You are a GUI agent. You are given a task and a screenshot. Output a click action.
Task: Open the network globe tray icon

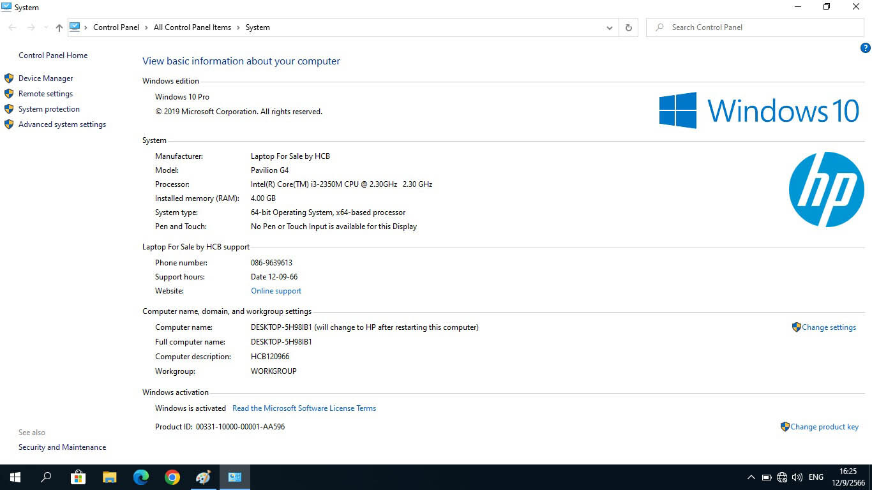782,477
